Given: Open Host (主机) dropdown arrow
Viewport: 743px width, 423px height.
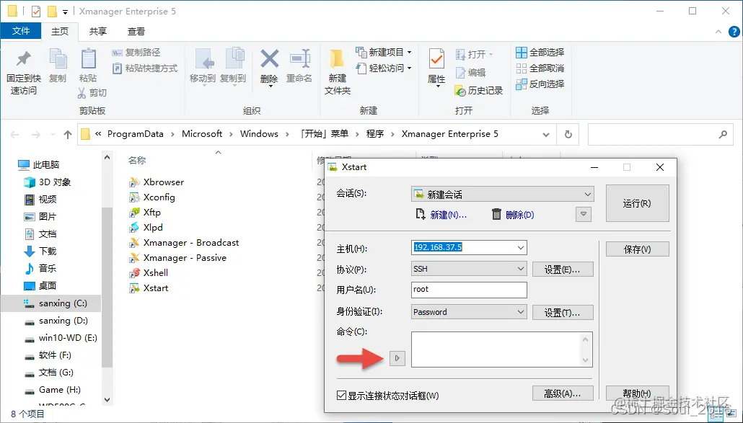Looking at the screenshot, I should click(x=520, y=247).
